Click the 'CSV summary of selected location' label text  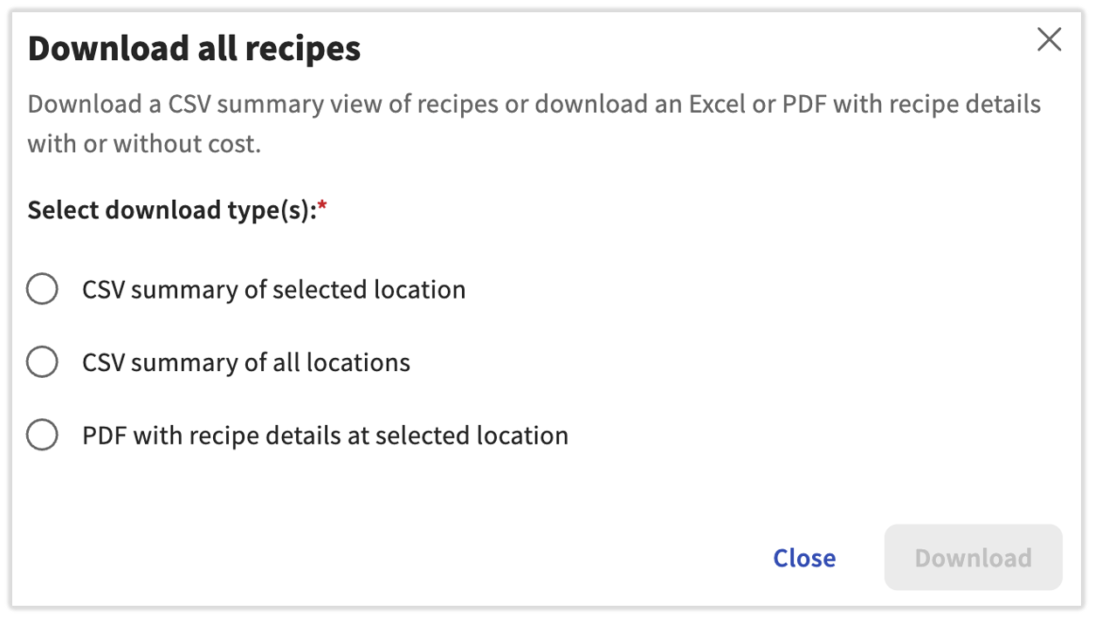[273, 290]
